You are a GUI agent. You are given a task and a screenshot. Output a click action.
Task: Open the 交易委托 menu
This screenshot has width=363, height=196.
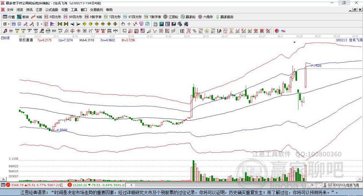pos(96,10)
